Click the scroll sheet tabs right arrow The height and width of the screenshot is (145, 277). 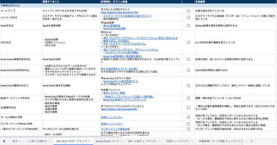point(252,141)
